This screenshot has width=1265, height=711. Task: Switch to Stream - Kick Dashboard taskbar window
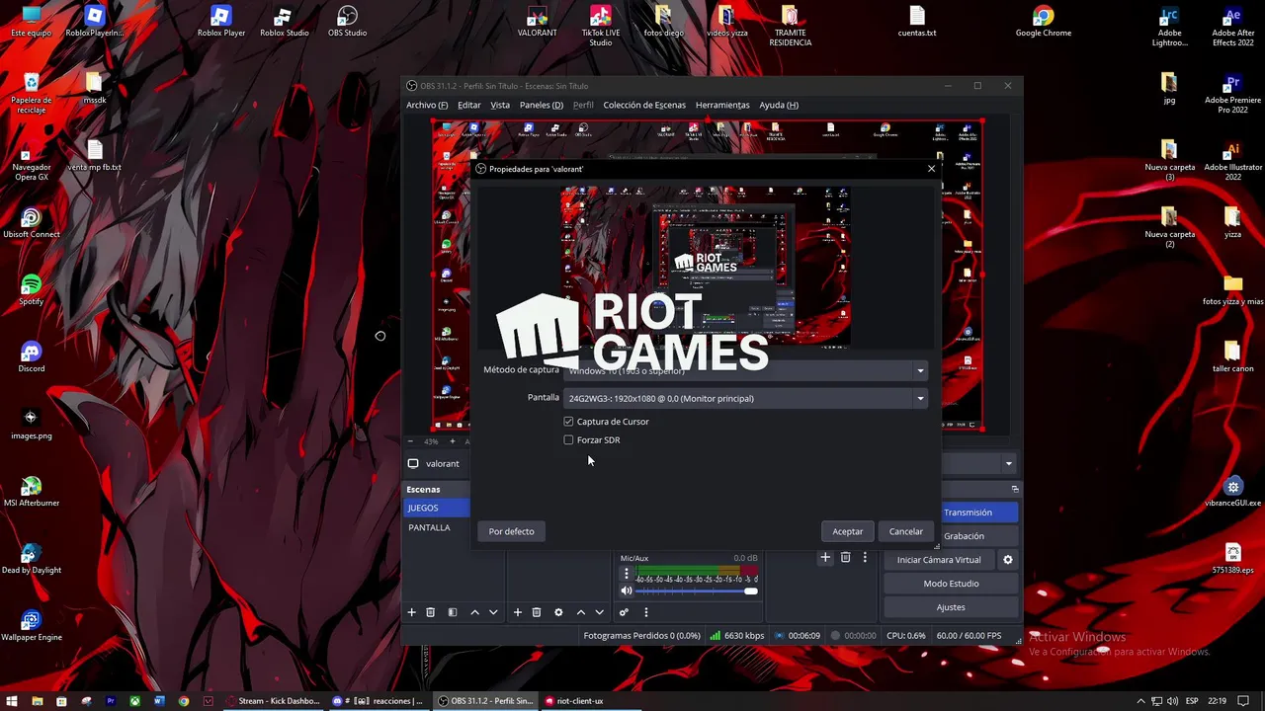click(272, 701)
